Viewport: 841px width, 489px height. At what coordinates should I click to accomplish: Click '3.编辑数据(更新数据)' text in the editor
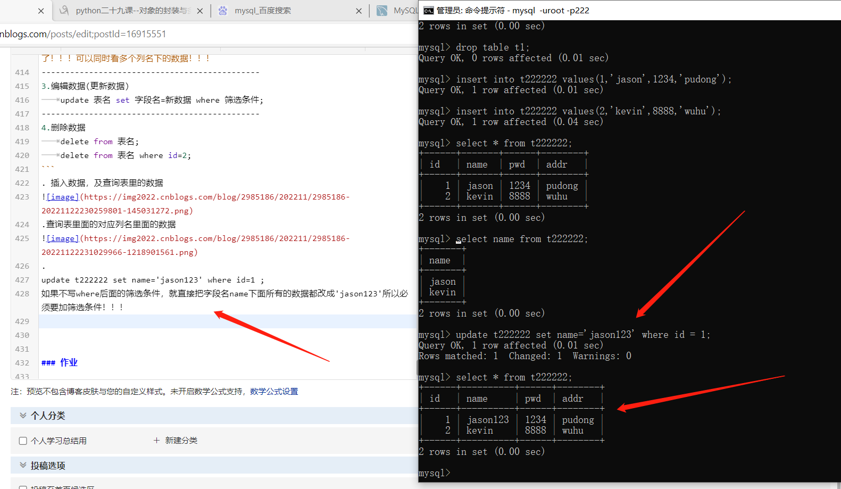tap(85, 86)
